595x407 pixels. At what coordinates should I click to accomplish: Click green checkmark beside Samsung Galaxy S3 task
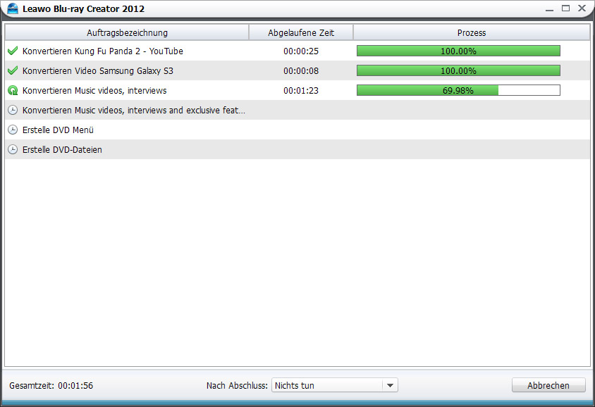(x=13, y=70)
